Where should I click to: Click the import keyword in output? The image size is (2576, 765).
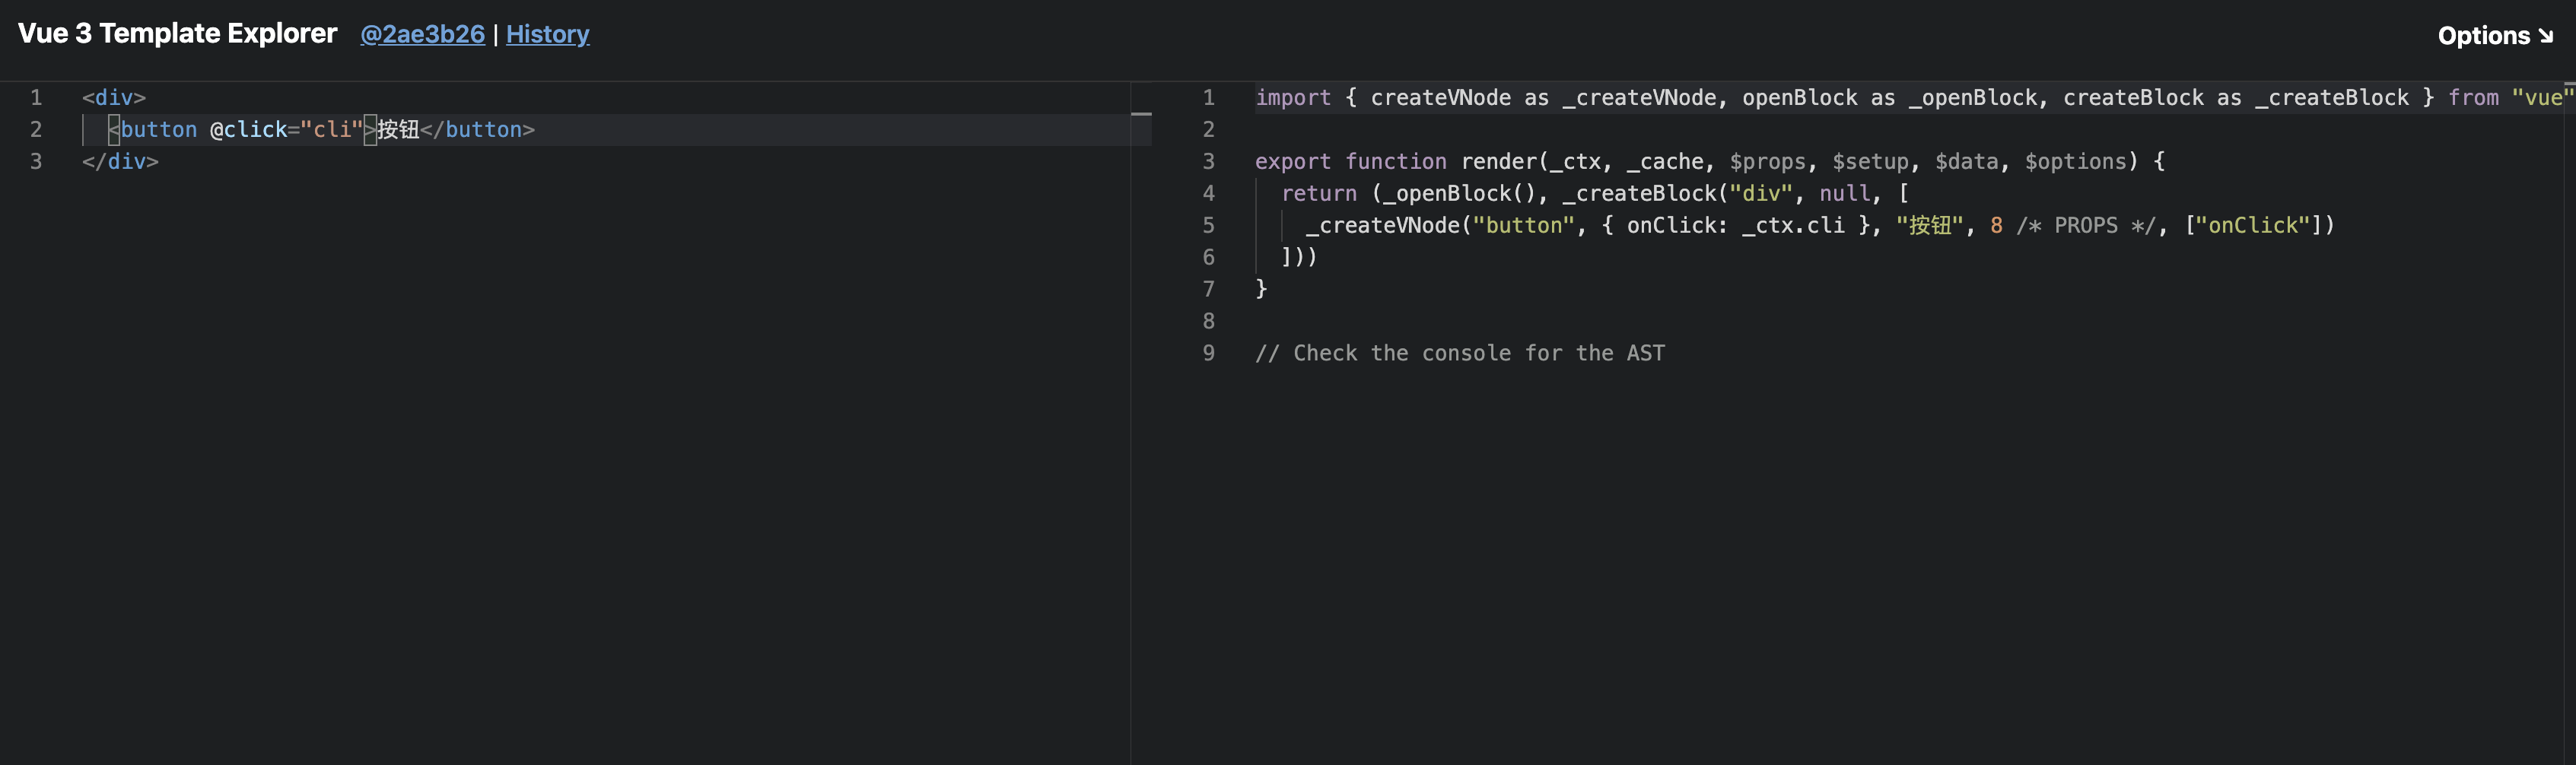tap(1293, 97)
